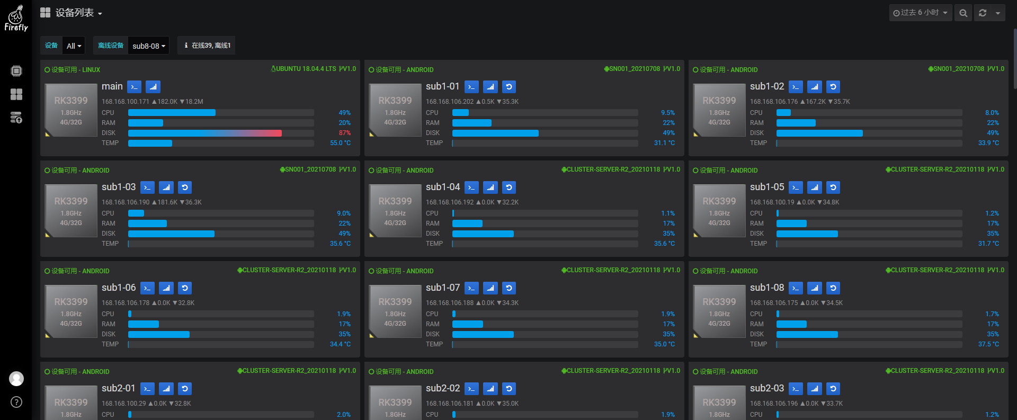Open terminal for sub2-01
Image resolution: width=1017 pixels, height=420 pixels.
(147, 389)
